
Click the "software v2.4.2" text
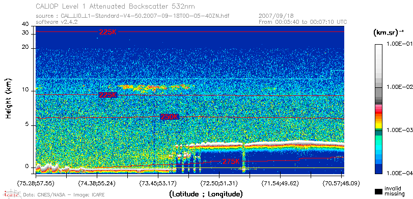click(57, 22)
